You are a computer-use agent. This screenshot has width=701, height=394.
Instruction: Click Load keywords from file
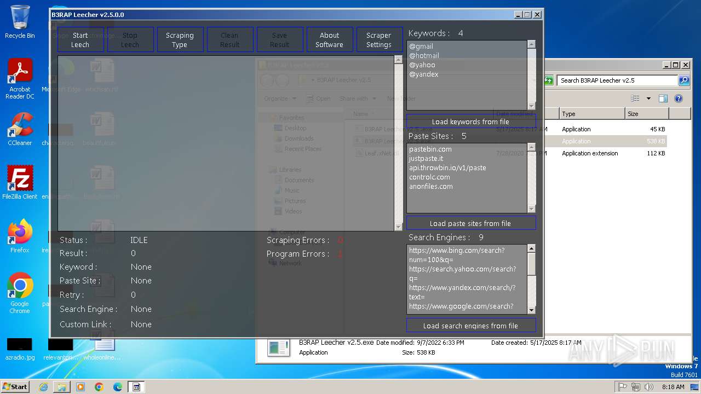470,121
